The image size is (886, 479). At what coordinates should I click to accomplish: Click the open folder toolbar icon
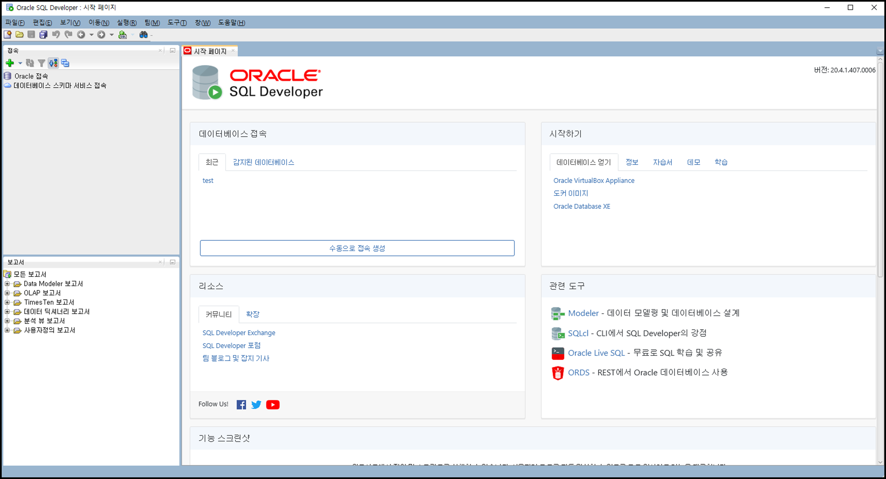[19, 34]
